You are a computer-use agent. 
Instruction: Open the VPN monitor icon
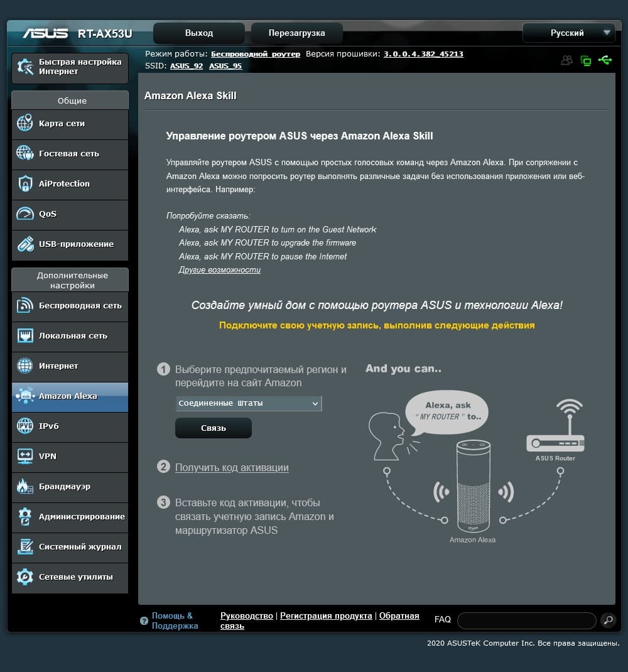[25, 456]
